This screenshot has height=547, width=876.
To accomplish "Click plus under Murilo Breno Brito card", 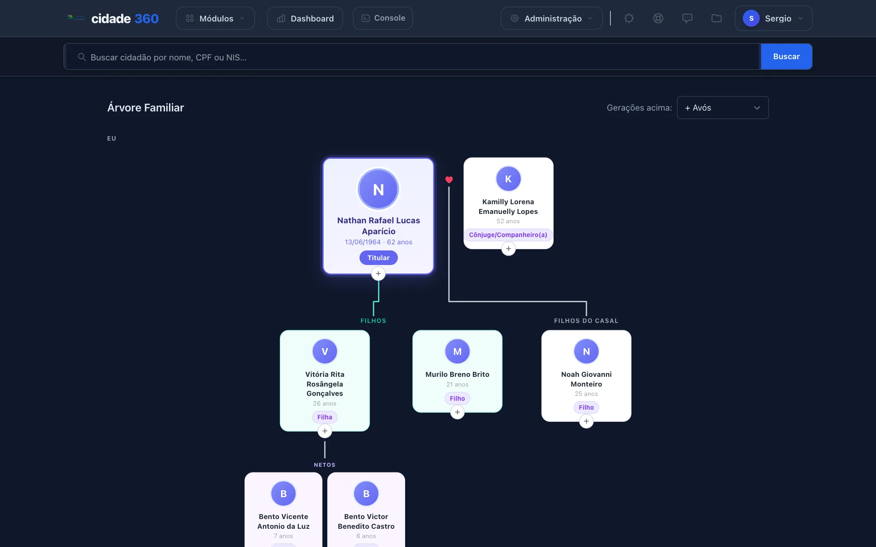I will point(457,412).
